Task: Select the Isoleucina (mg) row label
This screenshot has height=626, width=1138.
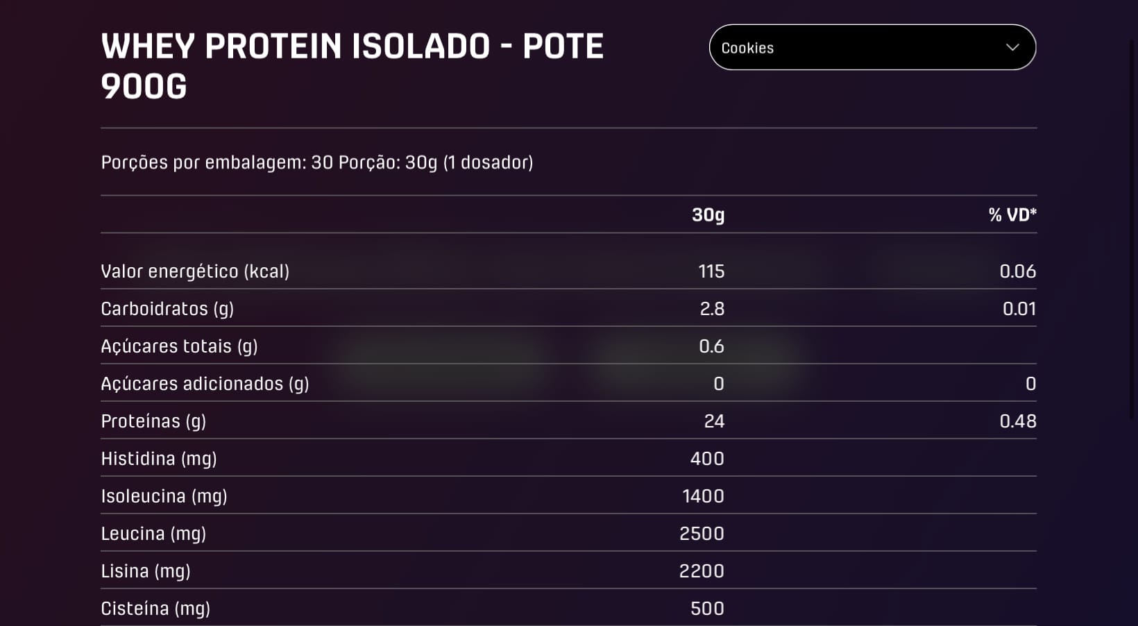Action: [164, 496]
